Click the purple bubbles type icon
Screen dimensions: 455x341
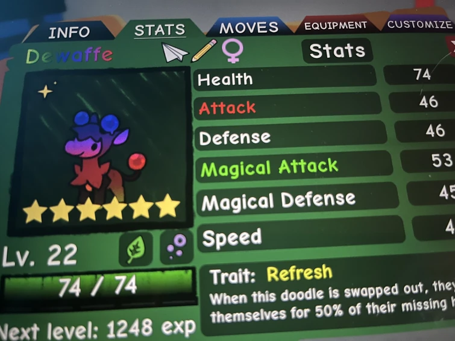click(x=177, y=247)
